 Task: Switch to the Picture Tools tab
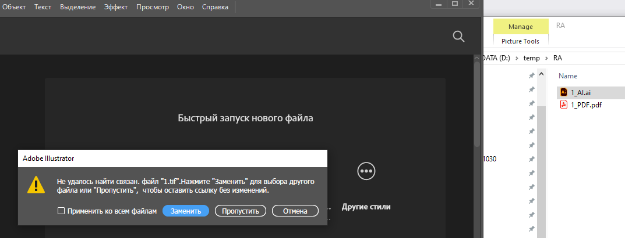(x=521, y=41)
